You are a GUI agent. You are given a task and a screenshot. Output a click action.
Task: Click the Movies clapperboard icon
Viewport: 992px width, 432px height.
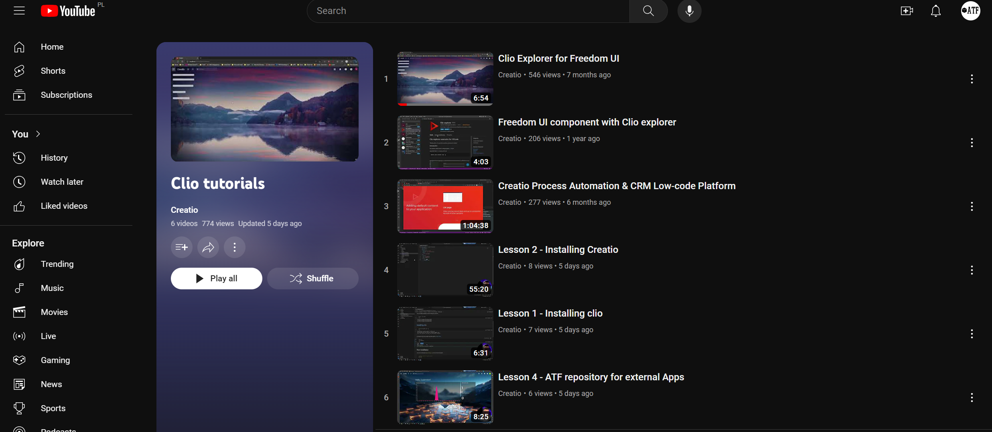pos(19,312)
